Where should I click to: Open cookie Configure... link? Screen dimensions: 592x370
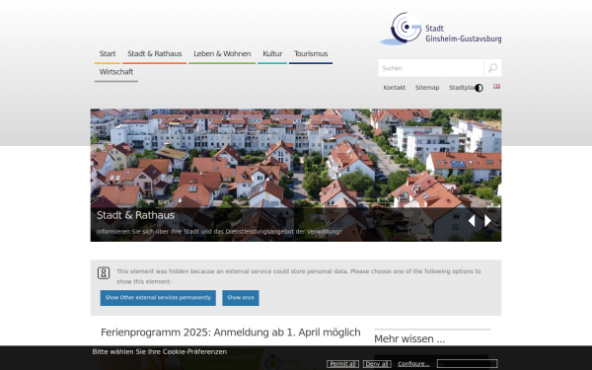coord(413,364)
